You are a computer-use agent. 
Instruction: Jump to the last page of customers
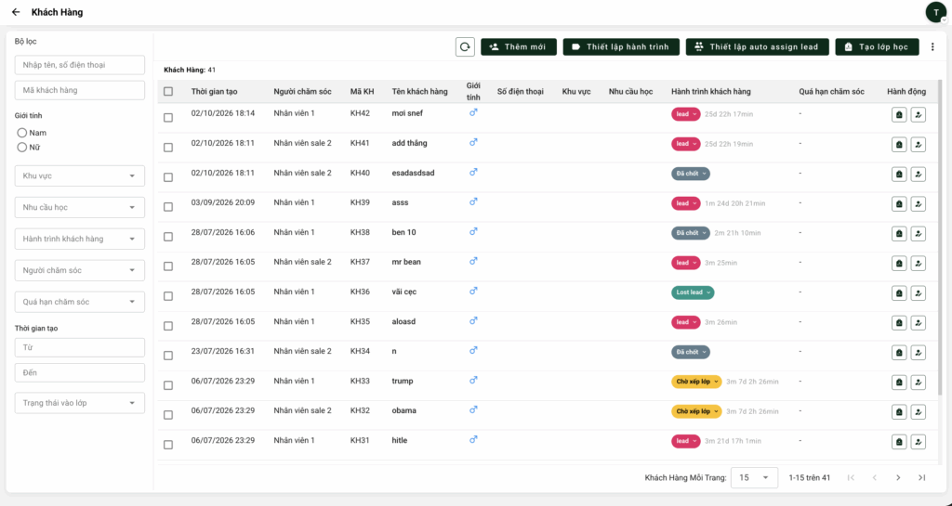921,477
